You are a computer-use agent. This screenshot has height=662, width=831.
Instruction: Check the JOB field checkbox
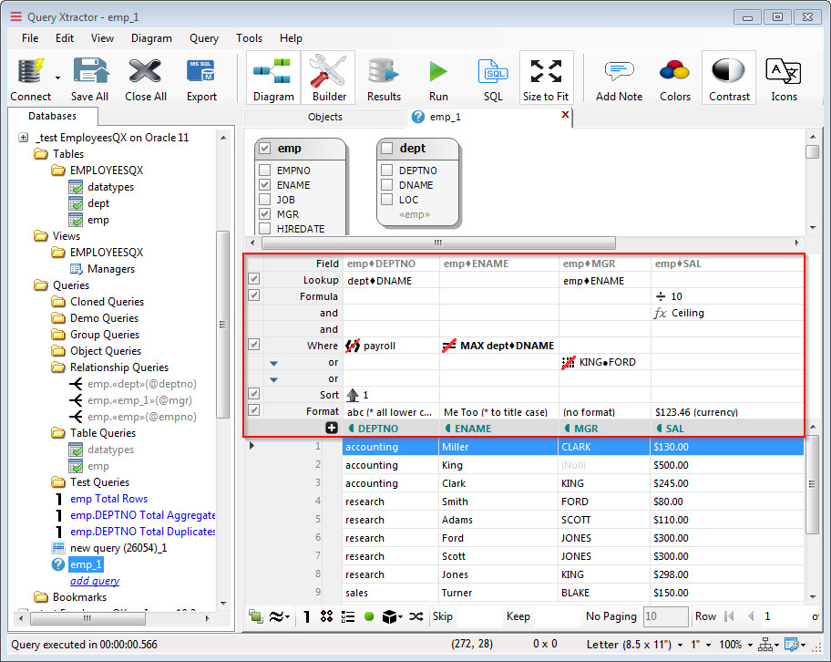click(x=265, y=200)
